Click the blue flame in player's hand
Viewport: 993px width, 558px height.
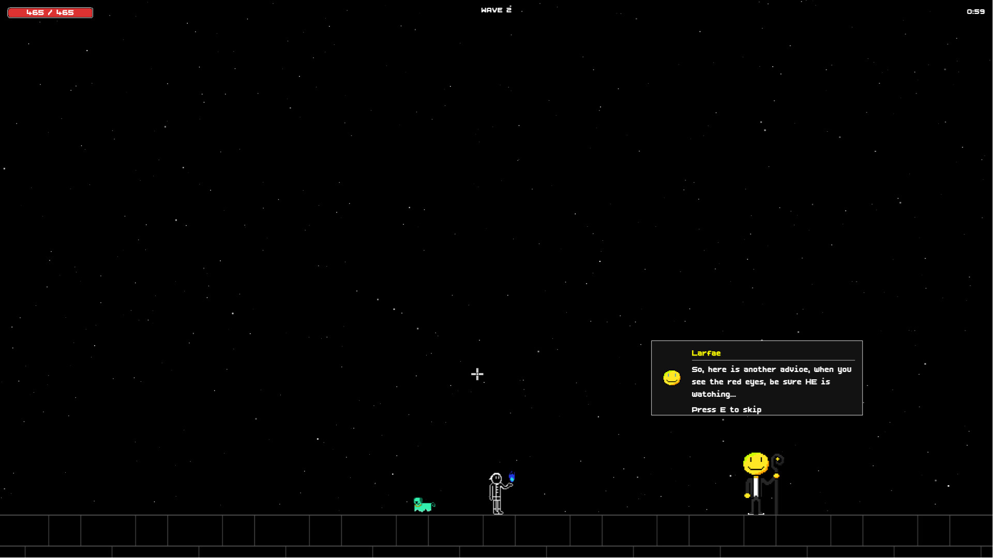(x=512, y=477)
